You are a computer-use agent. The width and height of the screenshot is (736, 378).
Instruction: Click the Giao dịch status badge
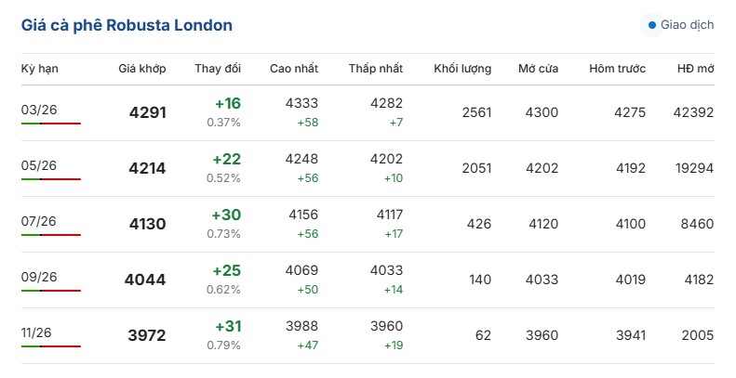tap(681, 25)
